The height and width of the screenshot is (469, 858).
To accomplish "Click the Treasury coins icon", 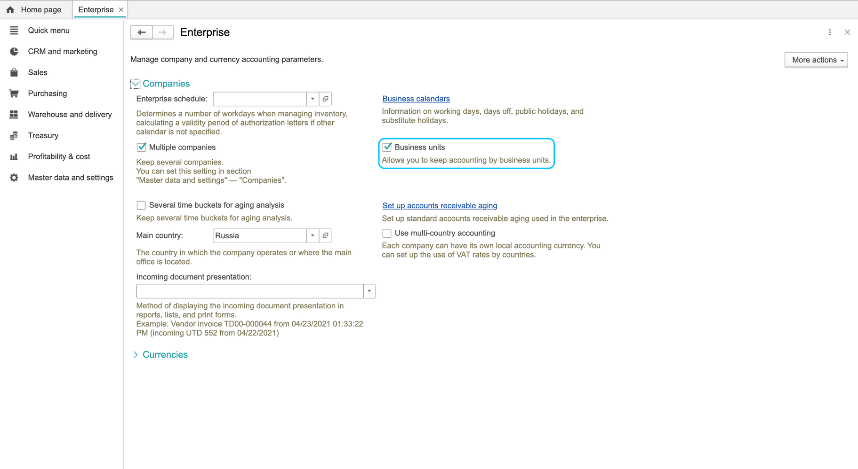I will coord(14,135).
